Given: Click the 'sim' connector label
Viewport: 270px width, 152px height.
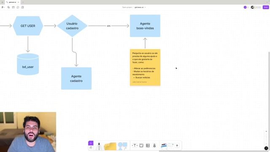Looking at the screenshot, I should [109, 26].
